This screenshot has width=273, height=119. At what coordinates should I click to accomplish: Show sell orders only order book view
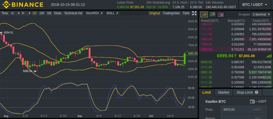pyautogui.click(x=221, y=14)
